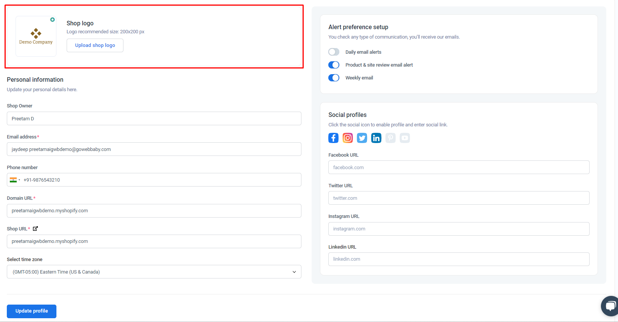Screen dimensions: 618x322
Task: Click into the Instagram URL field
Action: (x=459, y=229)
